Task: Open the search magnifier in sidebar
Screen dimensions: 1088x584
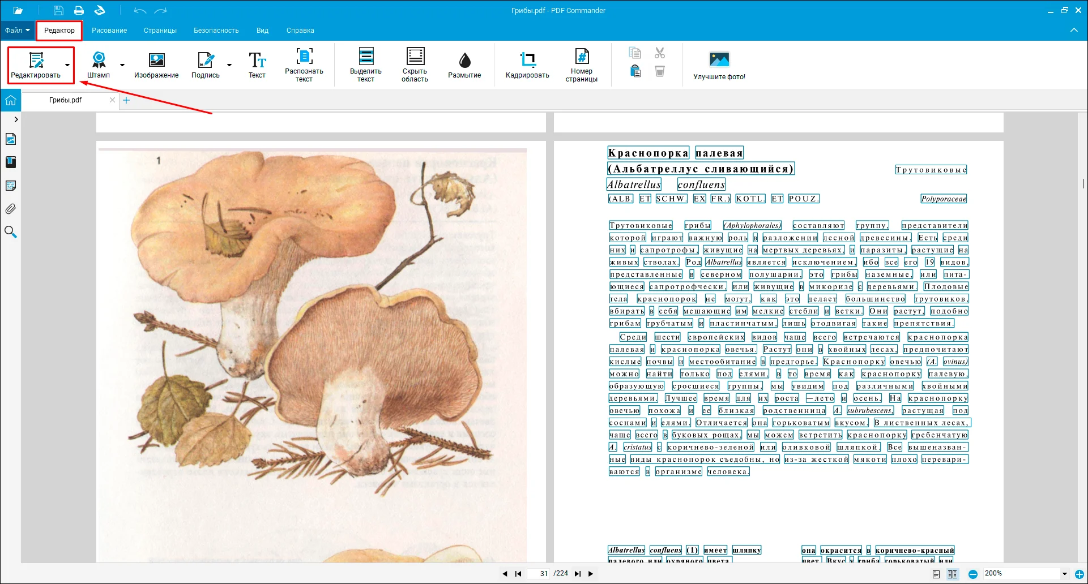Action: point(11,232)
